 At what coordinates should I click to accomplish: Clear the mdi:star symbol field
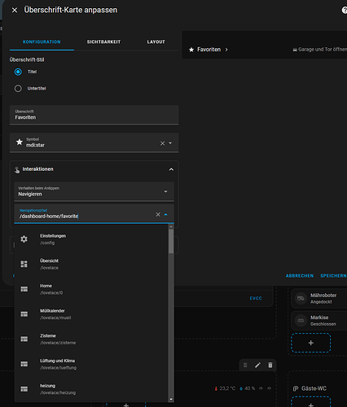(x=162, y=143)
